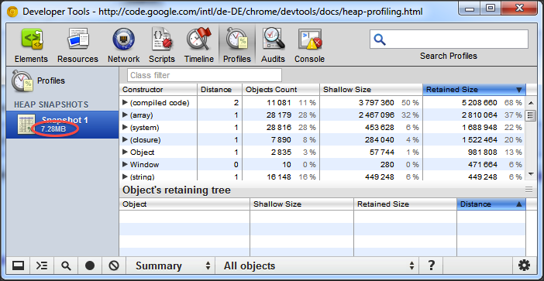The height and width of the screenshot is (281, 544).
Task: Sort retaining tree by Distance
Action: tap(491, 204)
